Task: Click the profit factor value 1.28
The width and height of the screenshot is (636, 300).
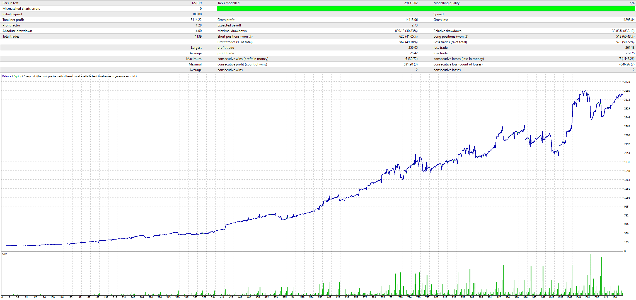Action: point(199,25)
